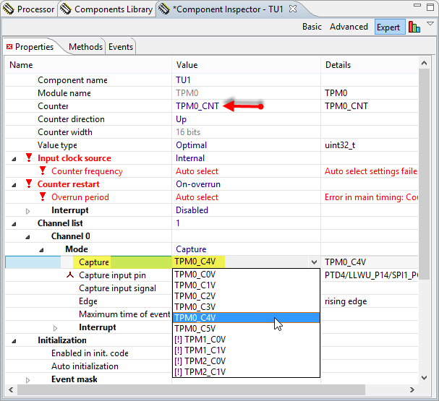Close the Component Inspector tab via X
Screen dimensions: 439x401
point(293,9)
